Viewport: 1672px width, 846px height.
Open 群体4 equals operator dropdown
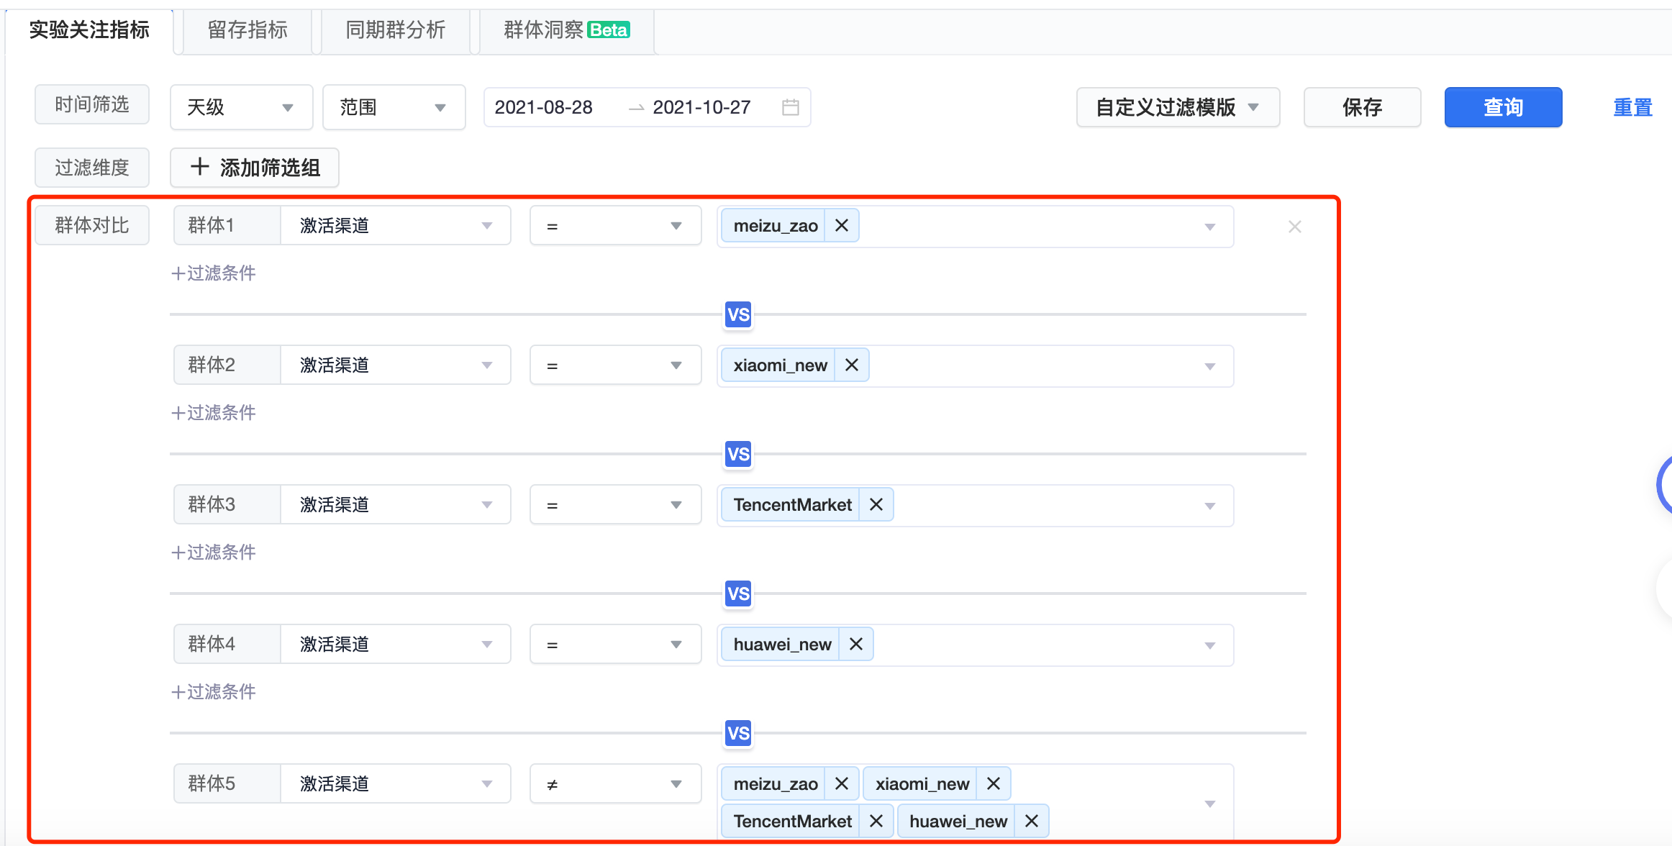[616, 645]
